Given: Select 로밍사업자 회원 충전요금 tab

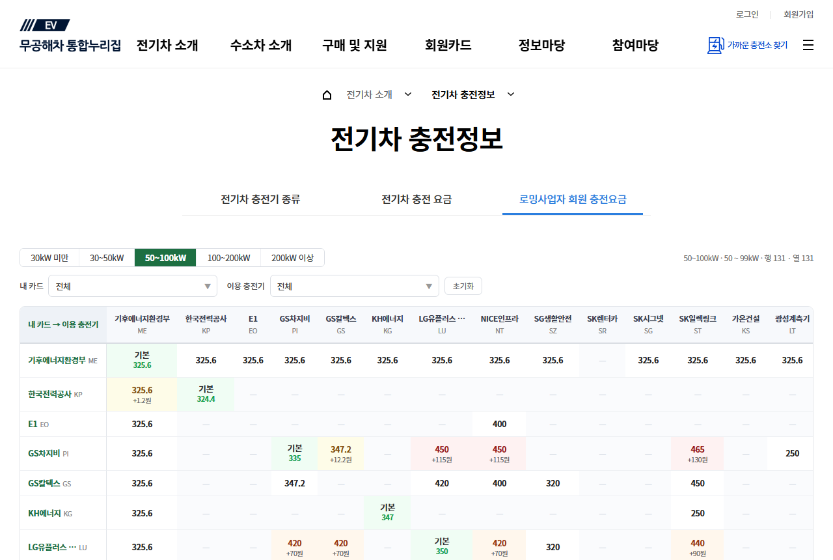Looking at the screenshot, I should 573,199.
